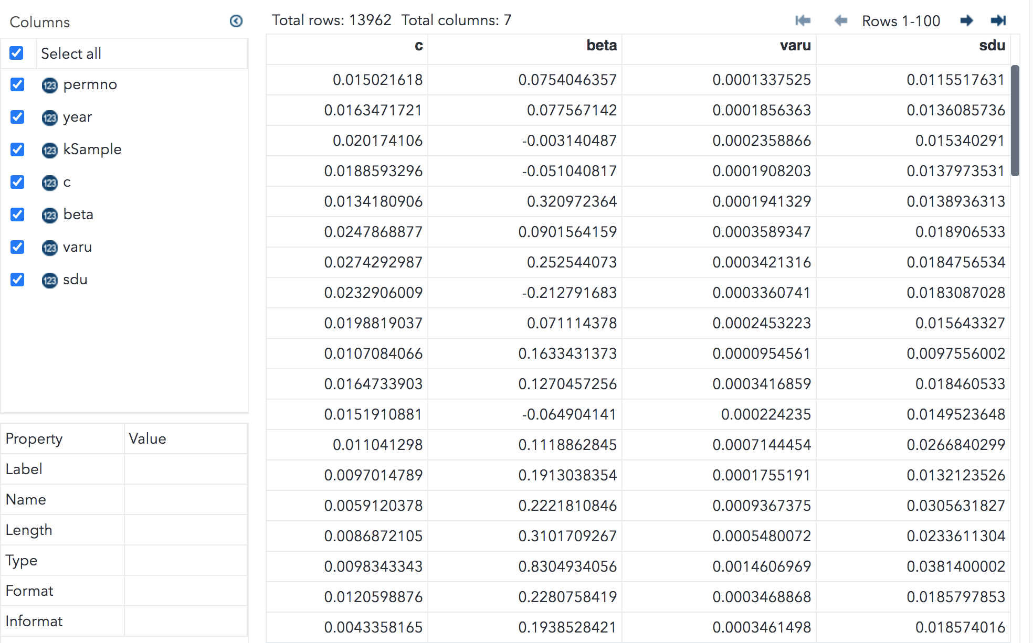Click the Rows 1-100 range label
Viewport: 1033px width, 643px height.
(901, 21)
